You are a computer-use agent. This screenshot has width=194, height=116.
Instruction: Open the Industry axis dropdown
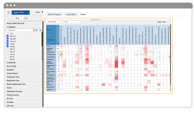[x=49, y=30]
